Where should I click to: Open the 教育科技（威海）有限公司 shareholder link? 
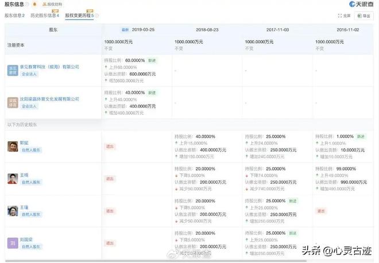coord(49,67)
